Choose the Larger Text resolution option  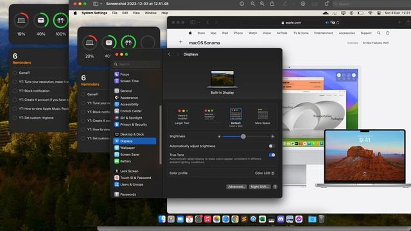click(x=182, y=117)
